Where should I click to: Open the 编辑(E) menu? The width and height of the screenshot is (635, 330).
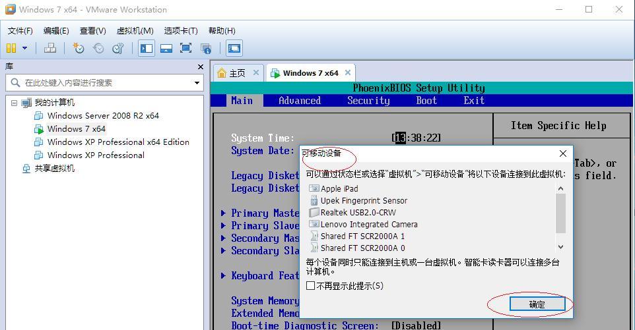pos(56,31)
